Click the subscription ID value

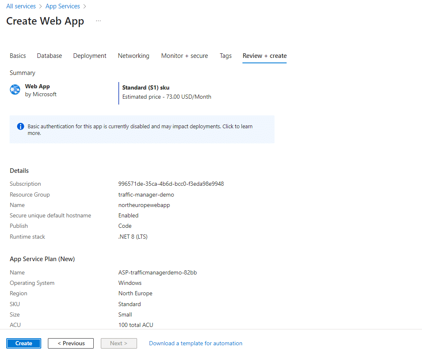coord(171,184)
